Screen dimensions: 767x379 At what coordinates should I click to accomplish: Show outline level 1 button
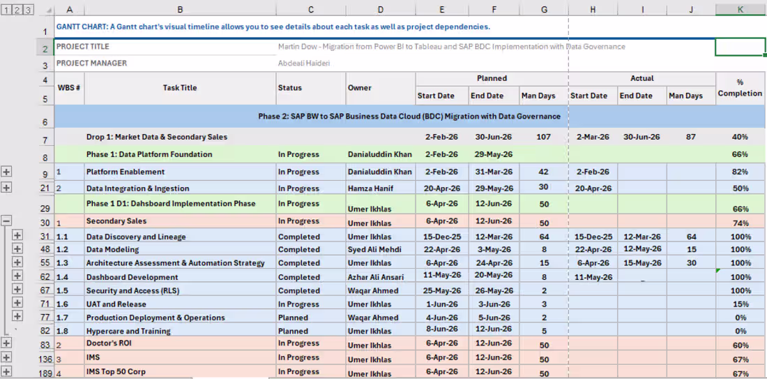[8, 10]
